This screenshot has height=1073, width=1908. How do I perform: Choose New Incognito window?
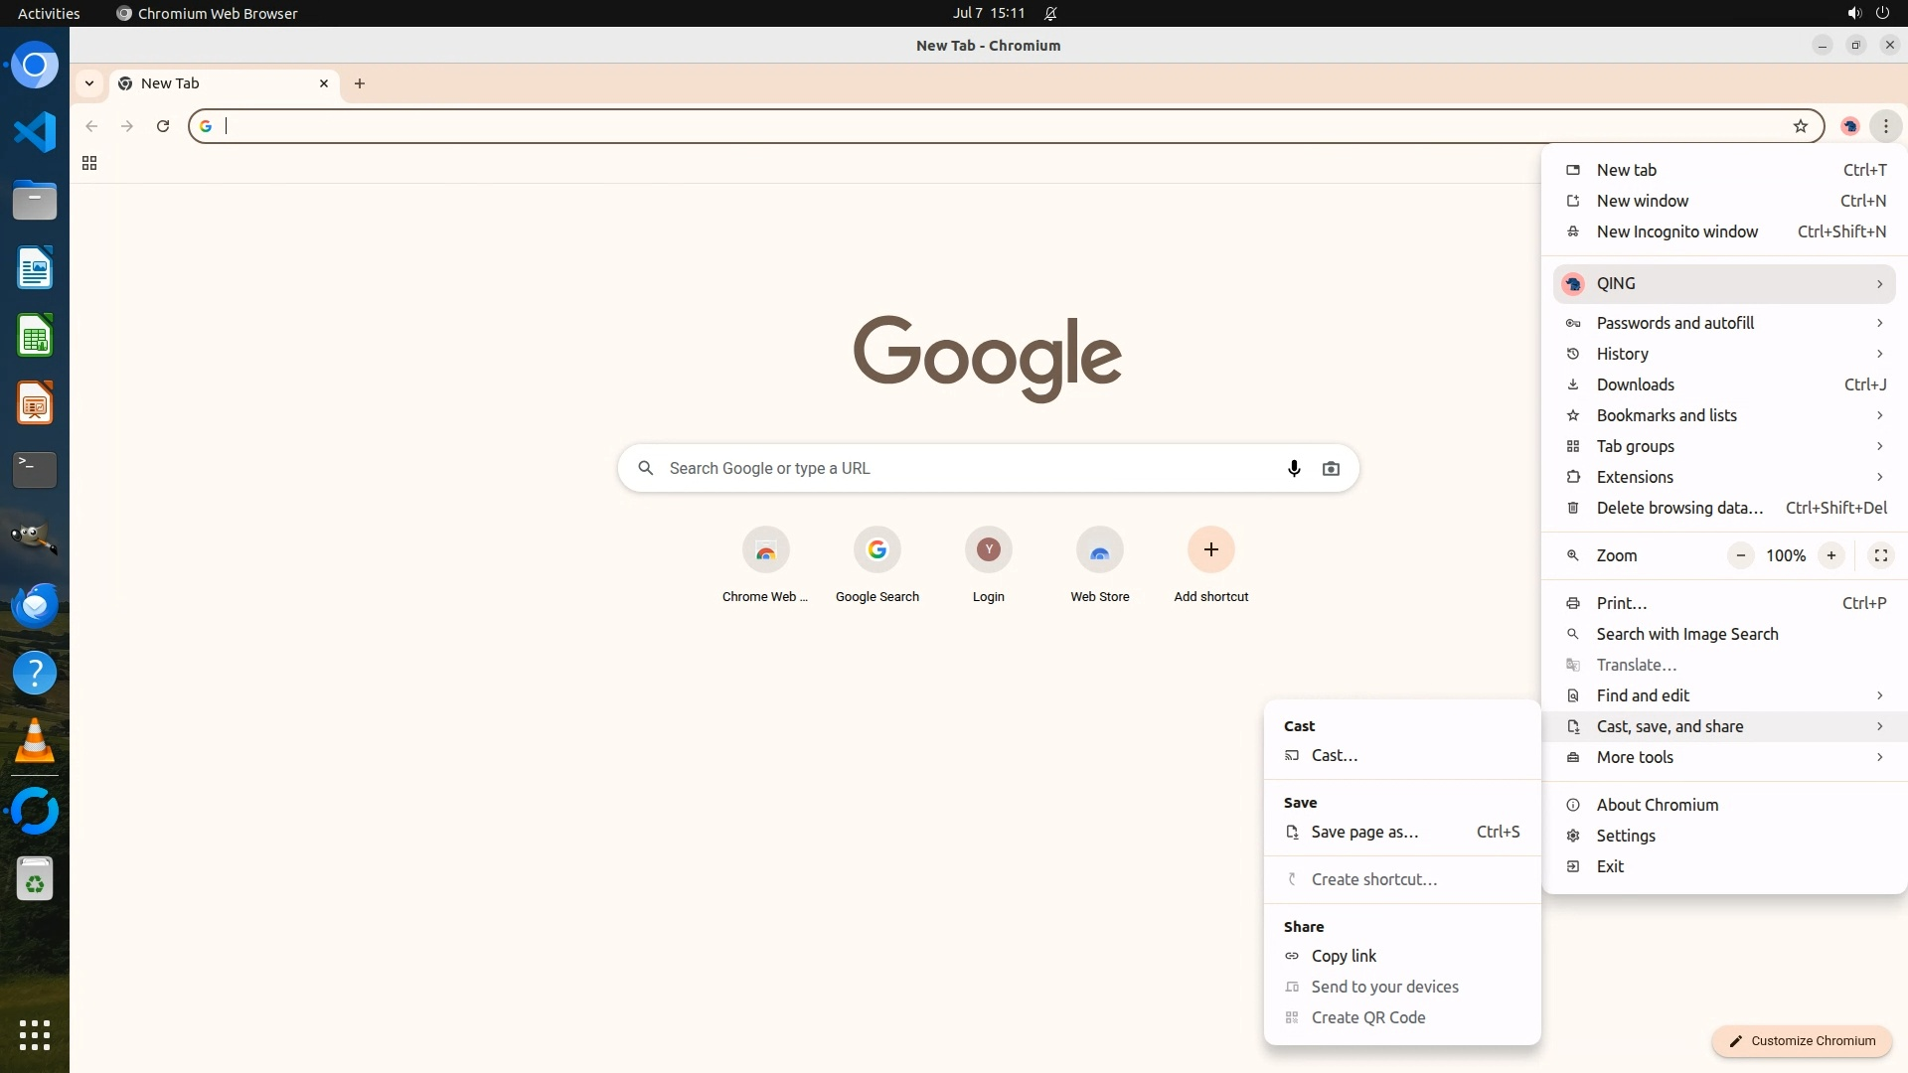point(1677,231)
